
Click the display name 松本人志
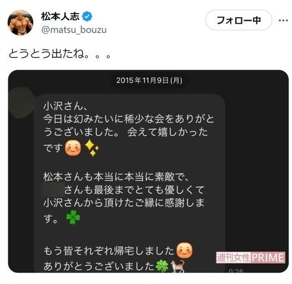click(x=60, y=17)
